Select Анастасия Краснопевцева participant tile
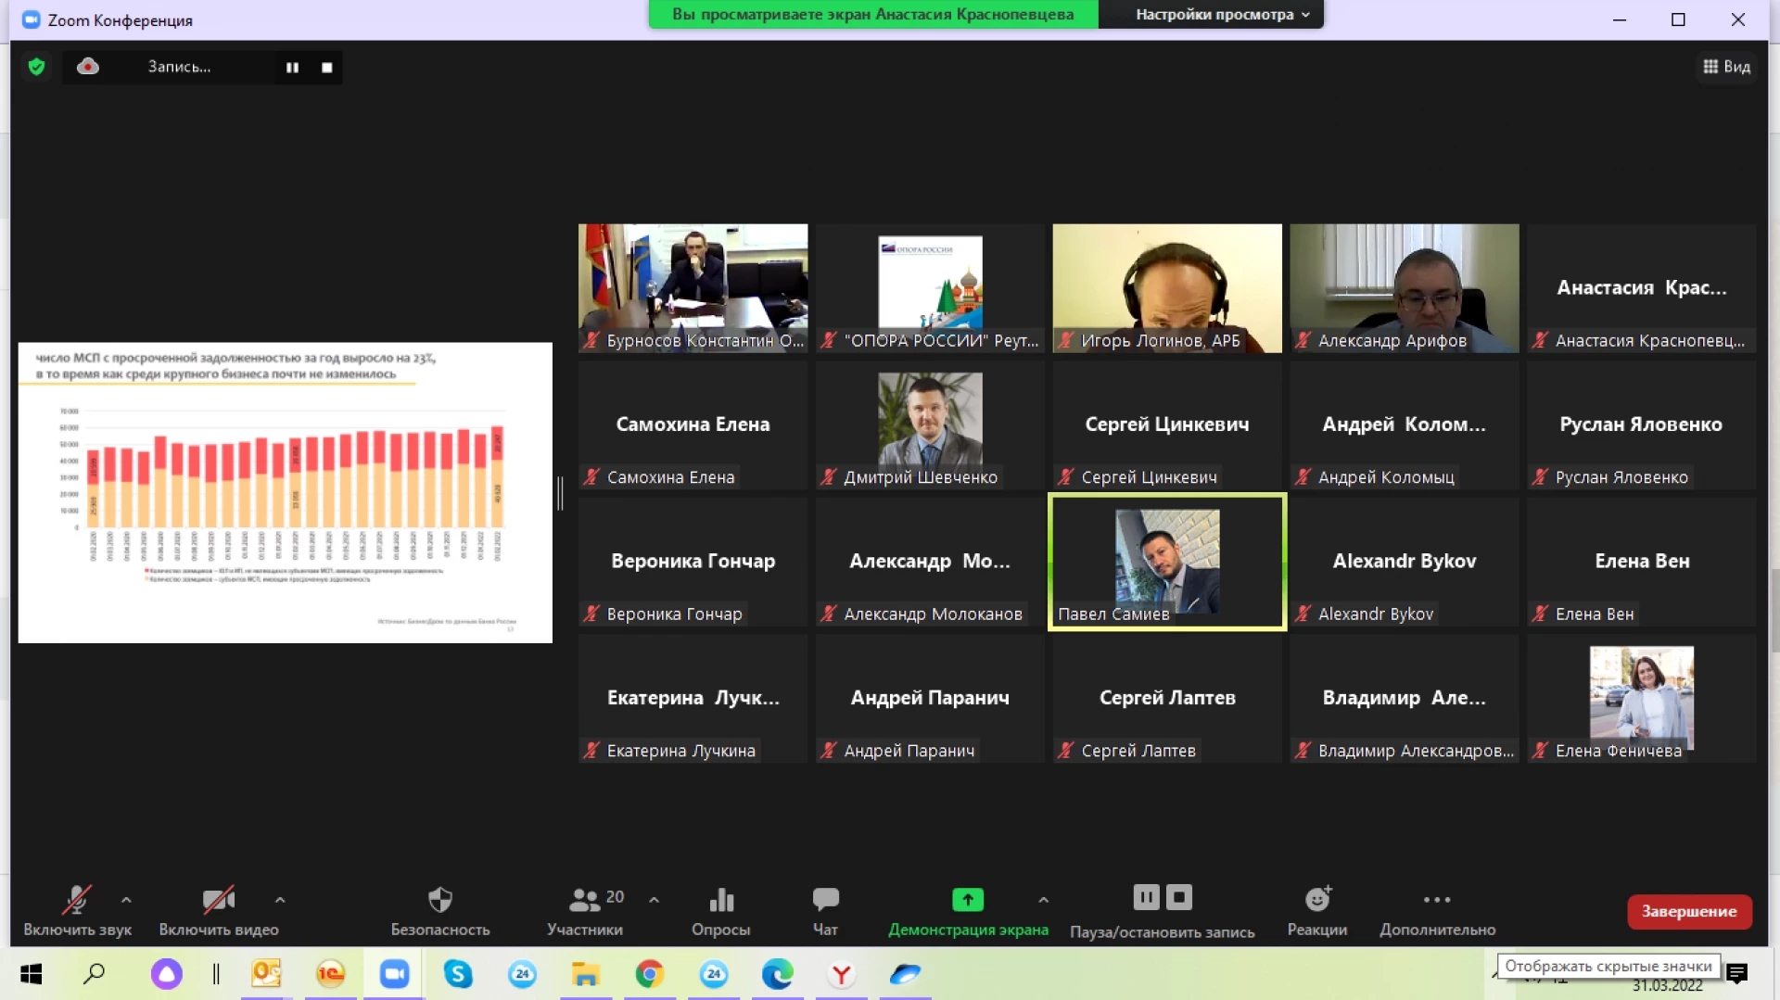The image size is (1780, 1000). [x=1642, y=288]
